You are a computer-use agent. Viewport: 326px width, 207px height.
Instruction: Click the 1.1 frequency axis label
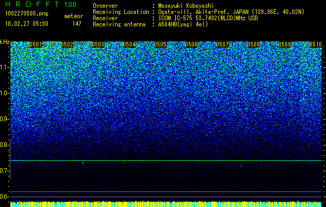(5, 67)
